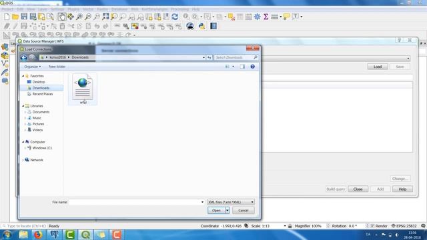Open Statistical Summary sigma icon
The image size is (427, 240).
[266, 17]
